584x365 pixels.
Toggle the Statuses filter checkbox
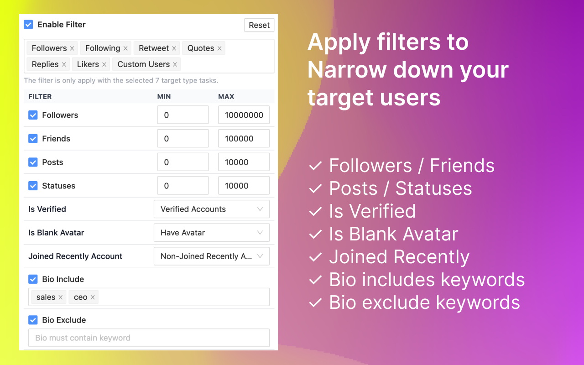point(33,186)
